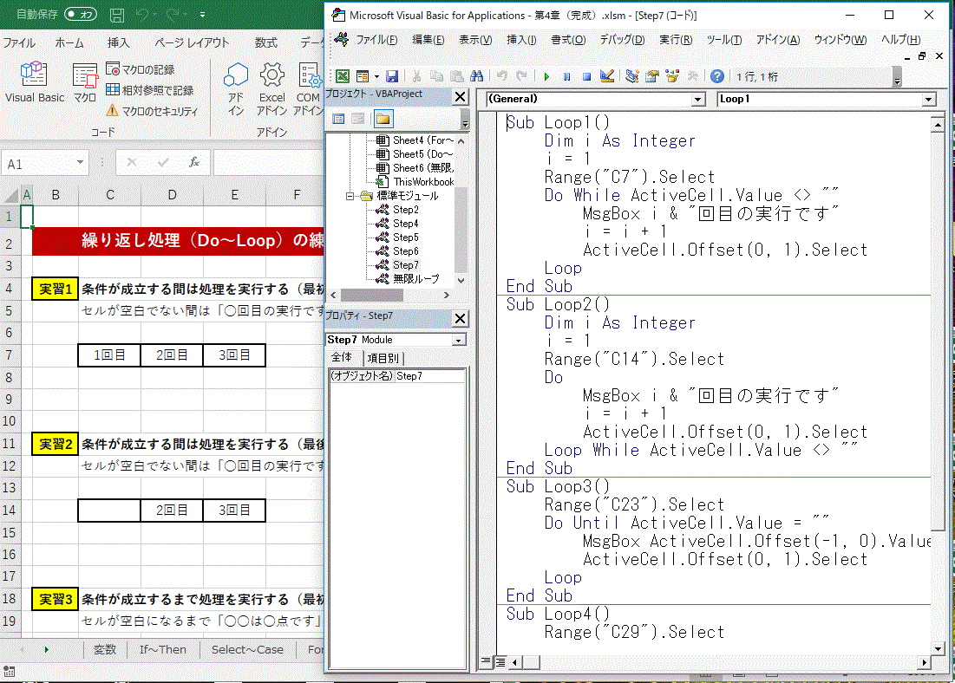Click the Cut scissors icon in VBA toolbar
The width and height of the screenshot is (955, 683).
pyautogui.click(x=416, y=76)
